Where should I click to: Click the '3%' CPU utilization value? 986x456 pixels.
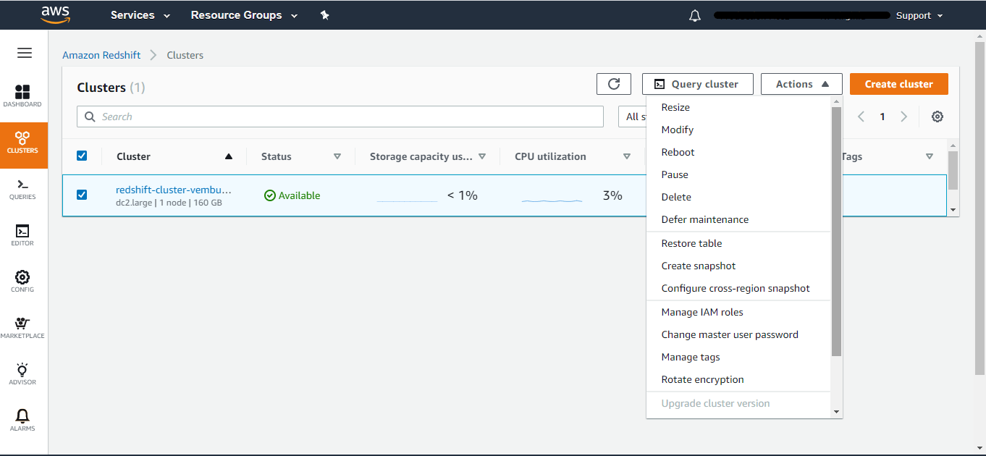(x=612, y=195)
